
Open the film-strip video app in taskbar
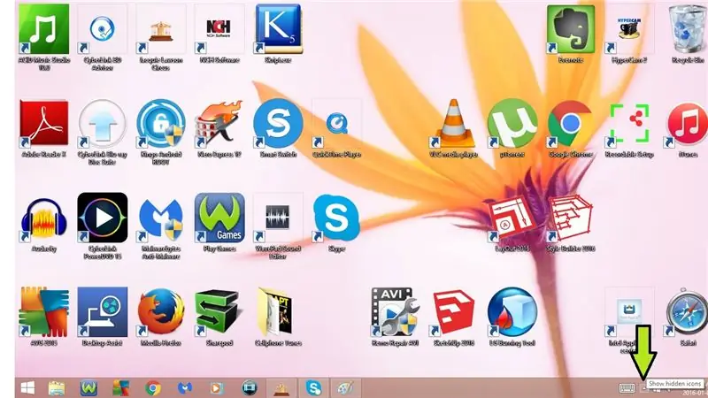click(x=250, y=388)
